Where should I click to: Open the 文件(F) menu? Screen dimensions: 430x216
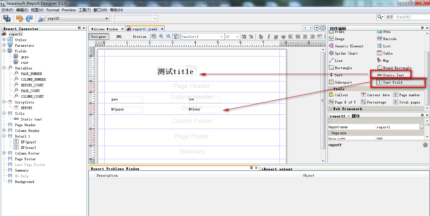click(x=7, y=10)
